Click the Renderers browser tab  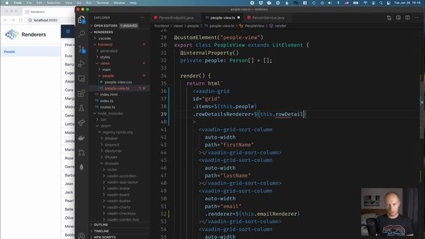click(37, 12)
